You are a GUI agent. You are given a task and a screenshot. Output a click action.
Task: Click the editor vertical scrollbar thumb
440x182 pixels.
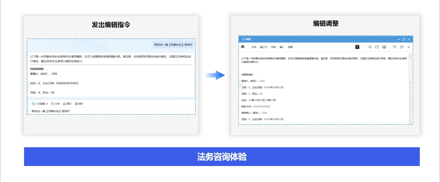[x=410, y=69]
